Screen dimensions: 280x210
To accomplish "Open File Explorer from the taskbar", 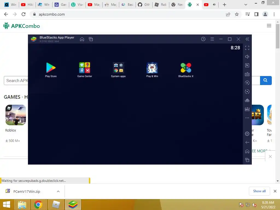I will coord(22,205).
